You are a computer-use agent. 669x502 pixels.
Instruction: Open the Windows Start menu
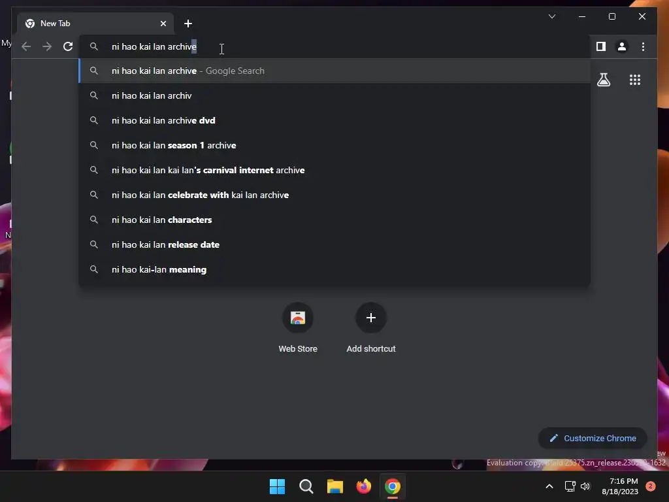277,486
